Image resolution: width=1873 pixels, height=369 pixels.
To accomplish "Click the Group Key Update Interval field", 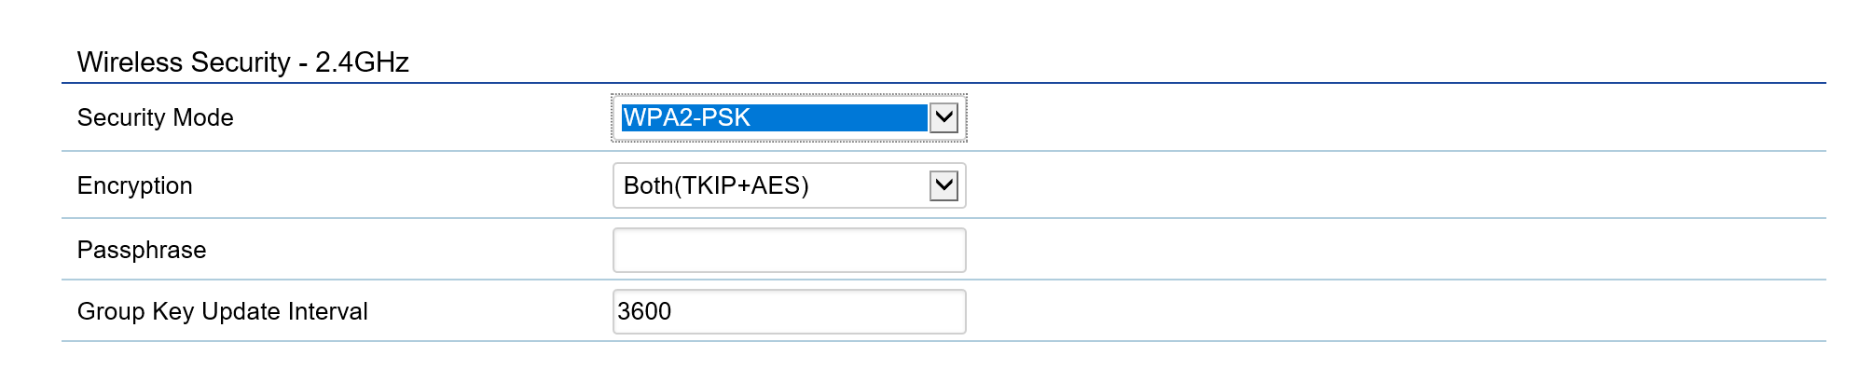I will point(789,311).
